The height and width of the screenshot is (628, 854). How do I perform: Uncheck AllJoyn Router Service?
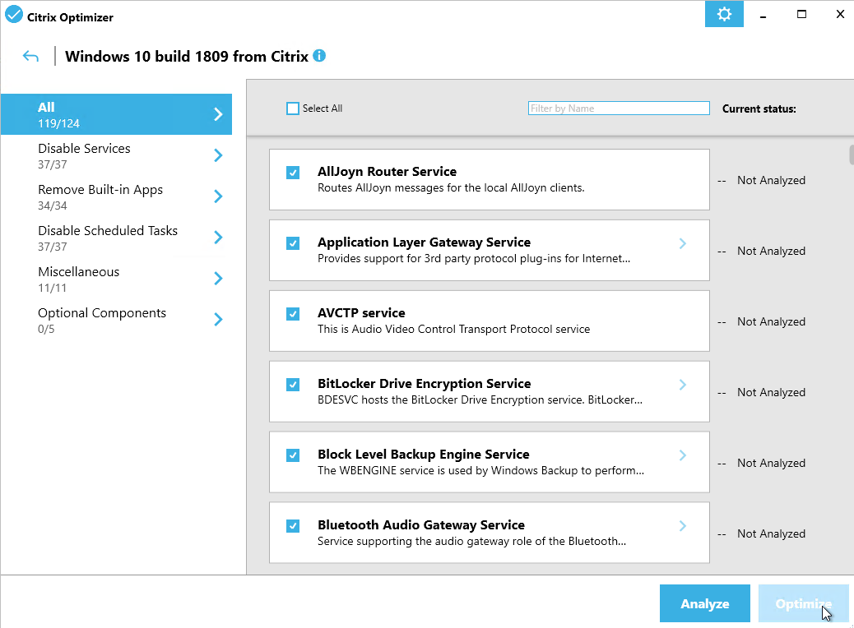pyautogui.click(x=293, y=173)
